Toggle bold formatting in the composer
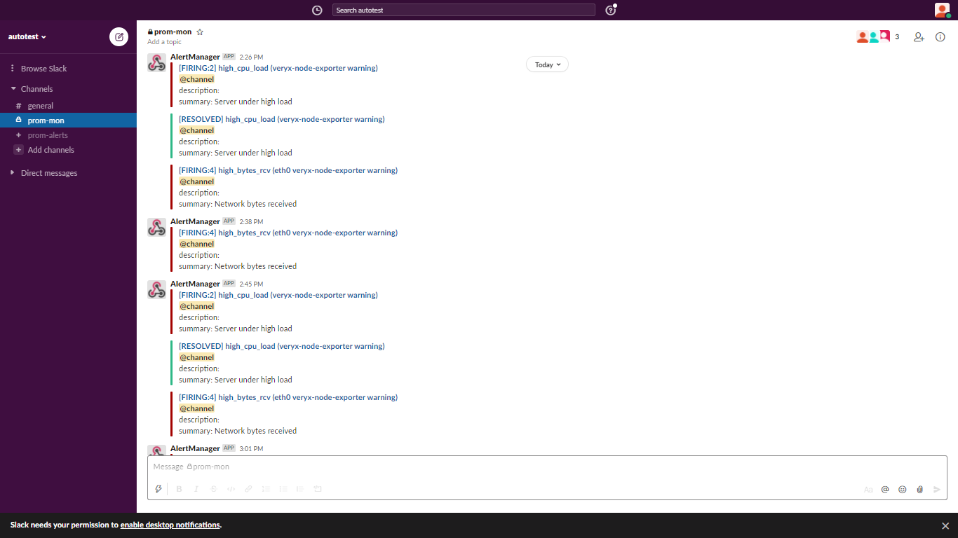This screenshot has width=958, height=538. [x=179, y=489]
